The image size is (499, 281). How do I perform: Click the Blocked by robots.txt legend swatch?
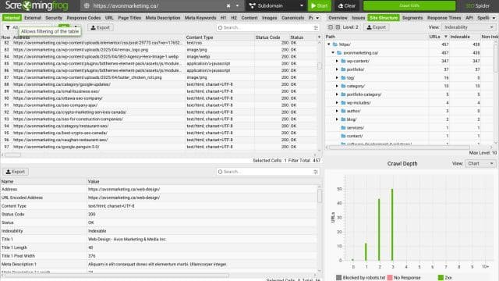click(x=338, y=278)
